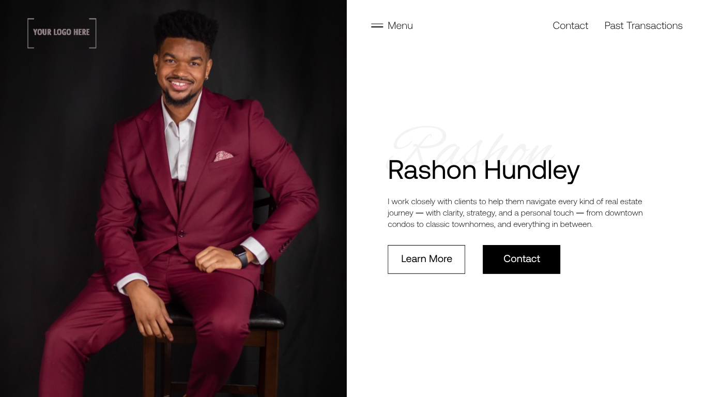Click the word "Hundley" in the heading

[x=532, y=170]
